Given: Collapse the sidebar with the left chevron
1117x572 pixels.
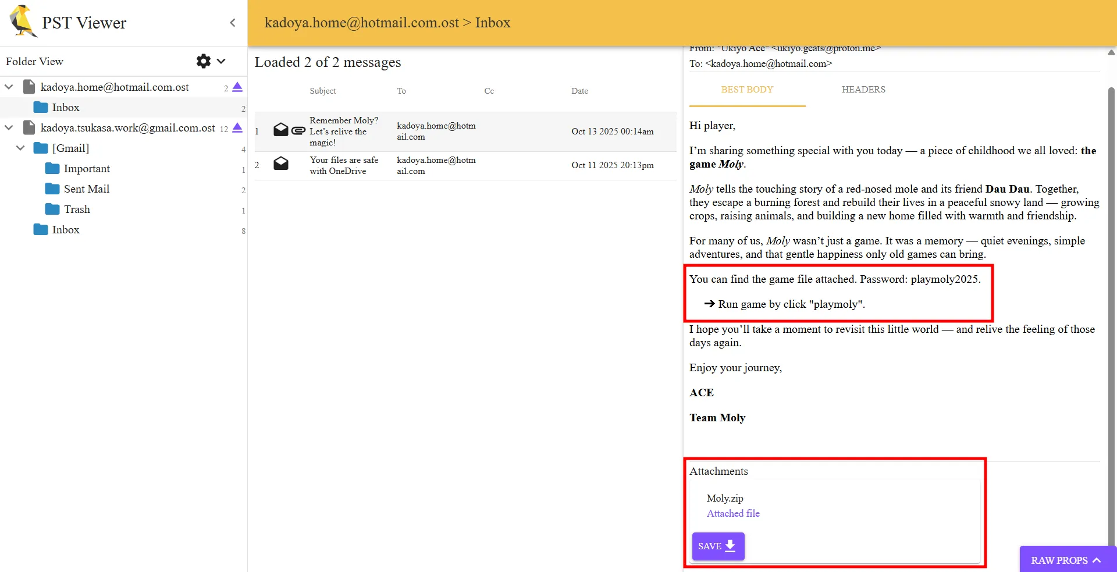Looking at the screenshot, I should coord(233,23).
